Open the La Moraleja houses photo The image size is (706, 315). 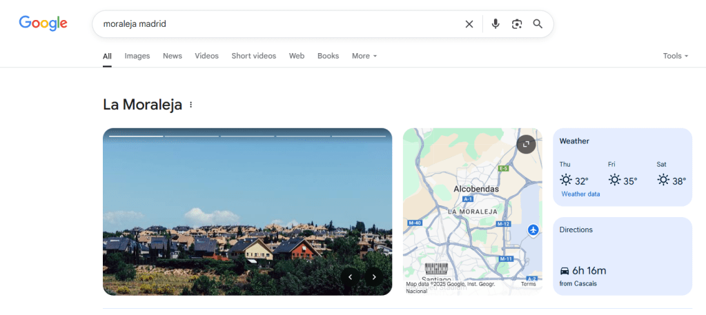[247, 221]
